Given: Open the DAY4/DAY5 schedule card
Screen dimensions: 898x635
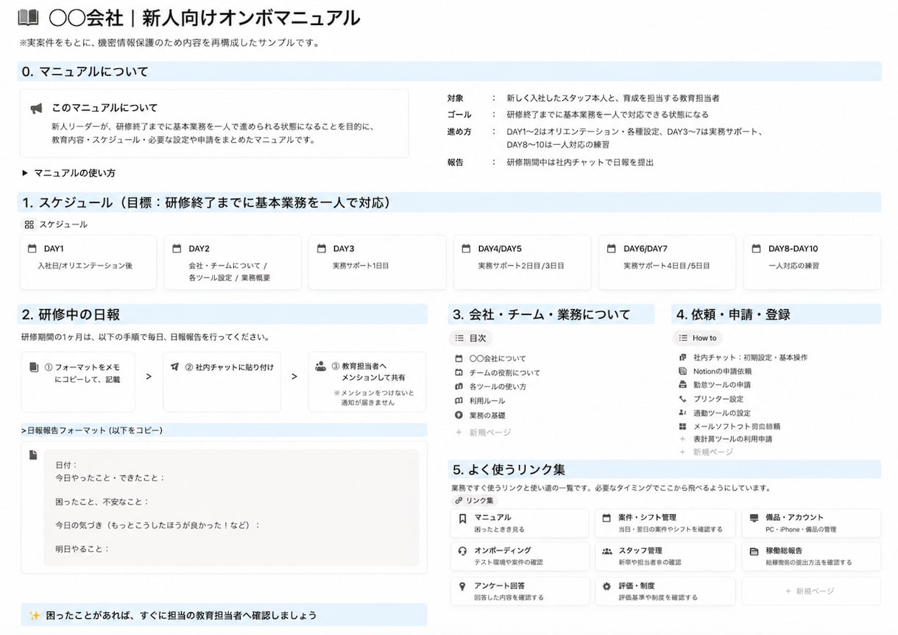Looking at the screenshot, I should (x=522, y=263).
